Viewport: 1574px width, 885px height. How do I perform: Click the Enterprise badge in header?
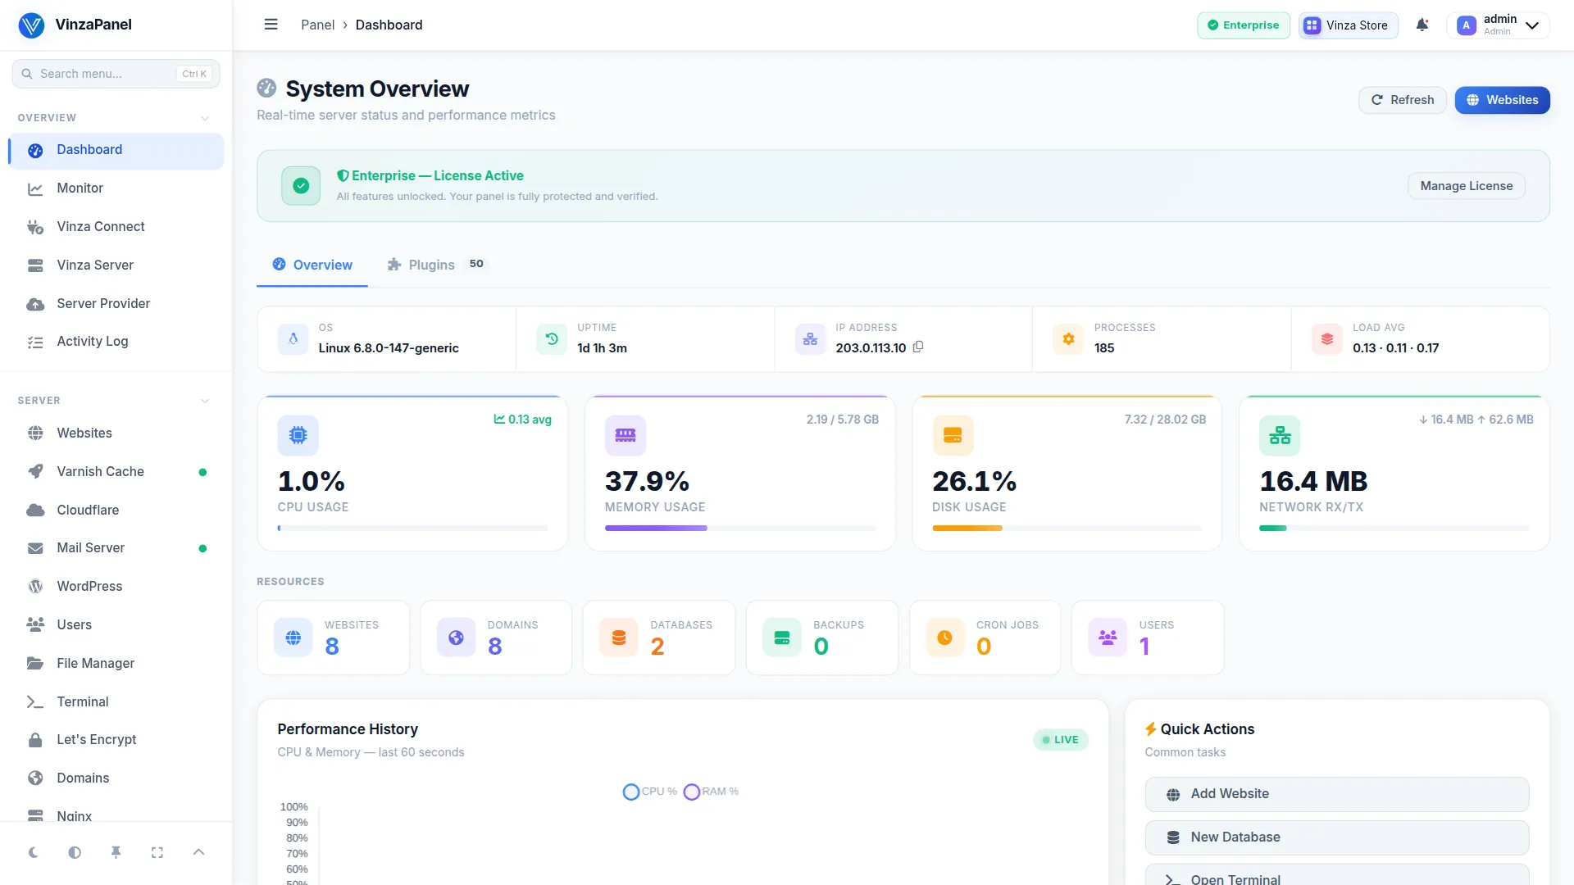point(1244,25)
